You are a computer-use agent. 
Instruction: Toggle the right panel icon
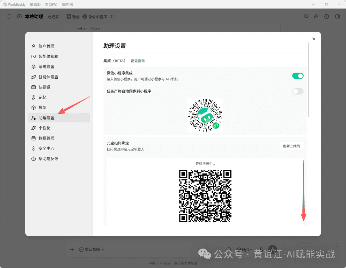[337, 17]
